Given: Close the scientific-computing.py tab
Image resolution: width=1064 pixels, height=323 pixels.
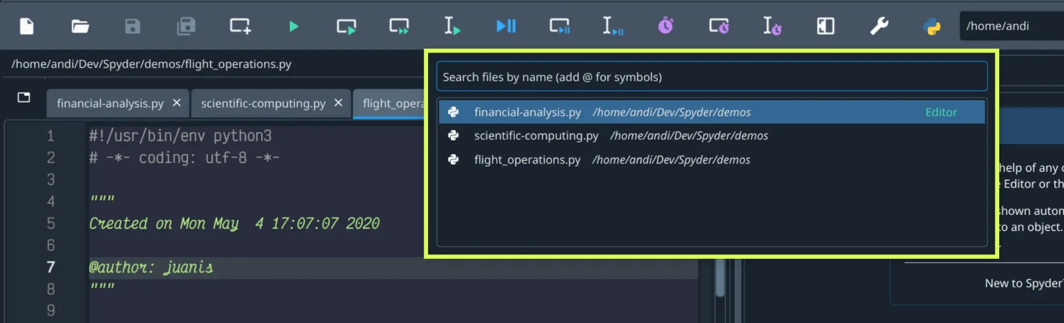Looking at the screenshot, I should (339, 103).
